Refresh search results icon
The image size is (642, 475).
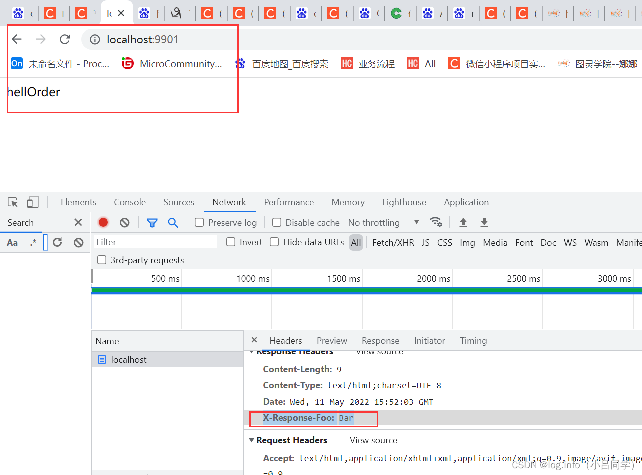click(57, 243)
